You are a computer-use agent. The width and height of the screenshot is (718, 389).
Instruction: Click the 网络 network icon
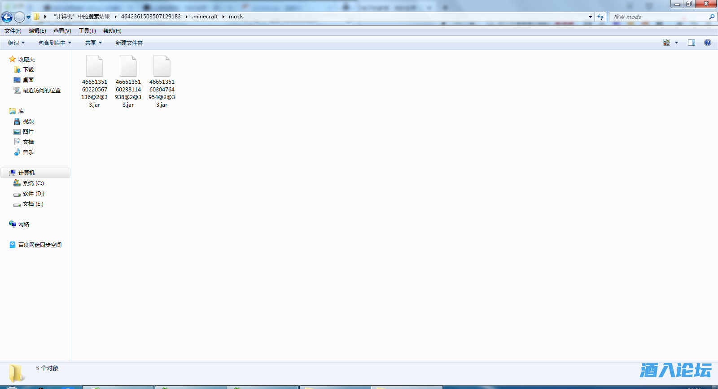pyautogui.click(x=13, y=224)
